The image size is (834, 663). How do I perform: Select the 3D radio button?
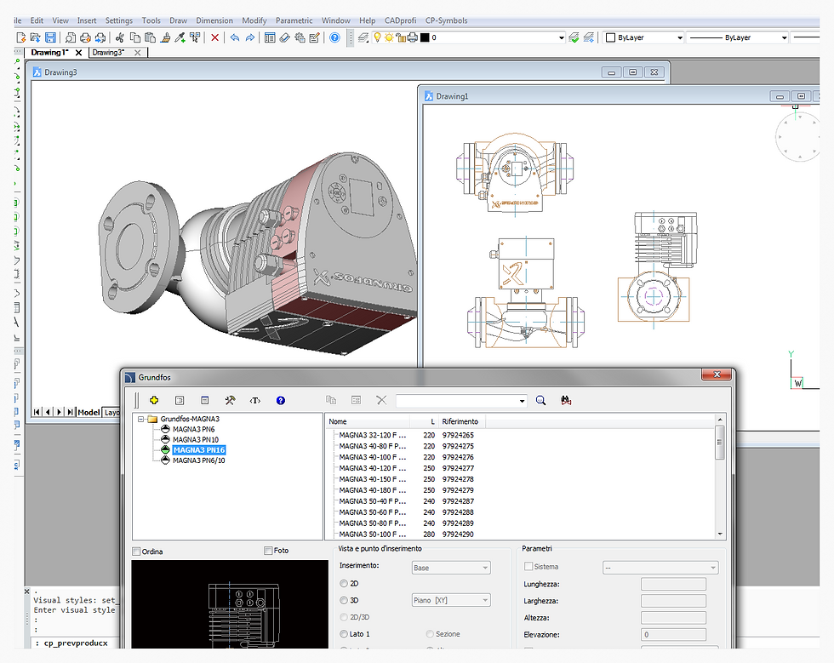[x=344, y=600]
